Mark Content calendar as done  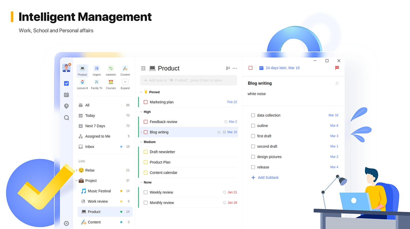146,173
